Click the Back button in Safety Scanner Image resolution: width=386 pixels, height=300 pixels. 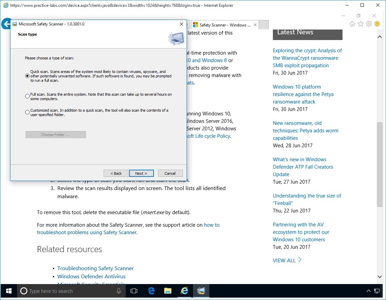point(116,173)
